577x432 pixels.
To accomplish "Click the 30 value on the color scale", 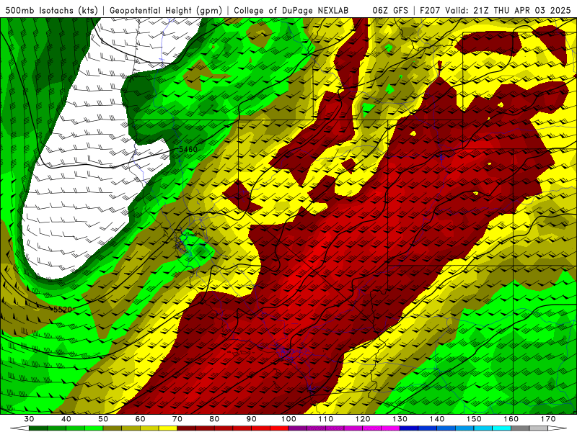I will pos(29,419).
